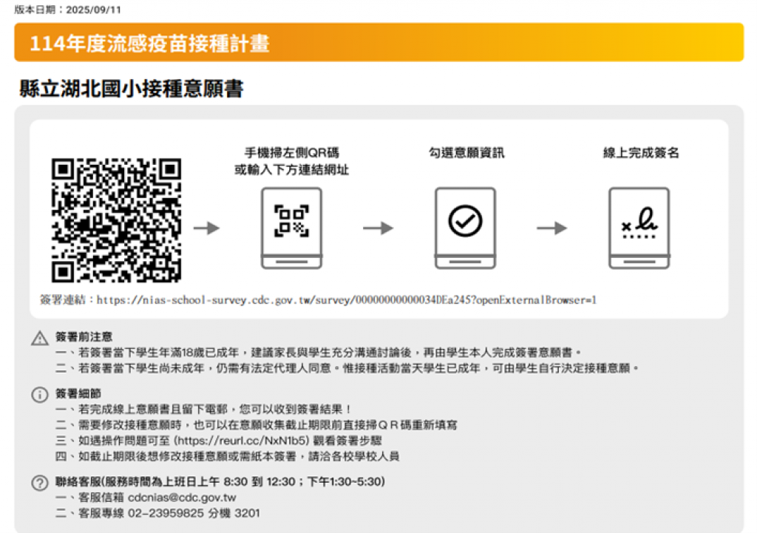The image size is (757, 533).
Task: Click the phone QR-scan step icon
Action: [291, 228]
